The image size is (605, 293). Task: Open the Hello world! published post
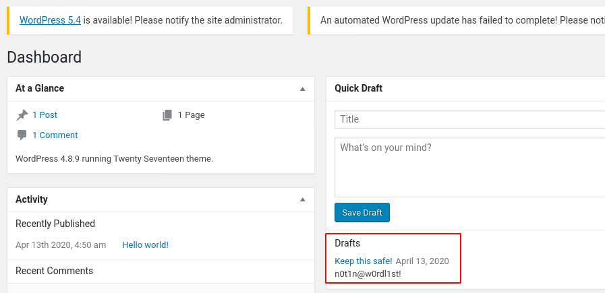[146, 245]
